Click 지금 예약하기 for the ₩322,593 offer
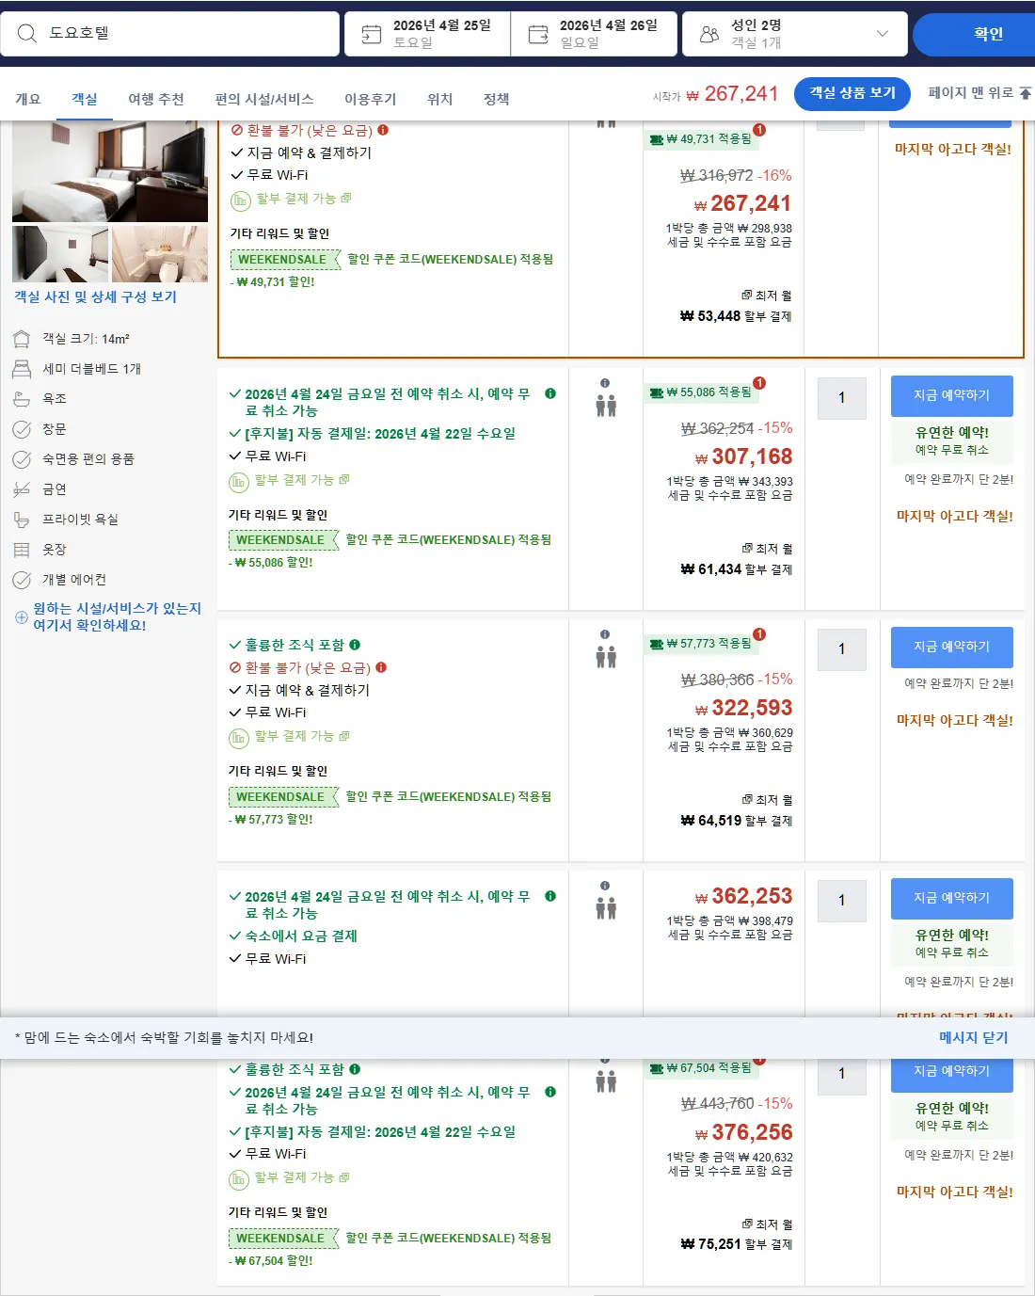 coord(952,647)
